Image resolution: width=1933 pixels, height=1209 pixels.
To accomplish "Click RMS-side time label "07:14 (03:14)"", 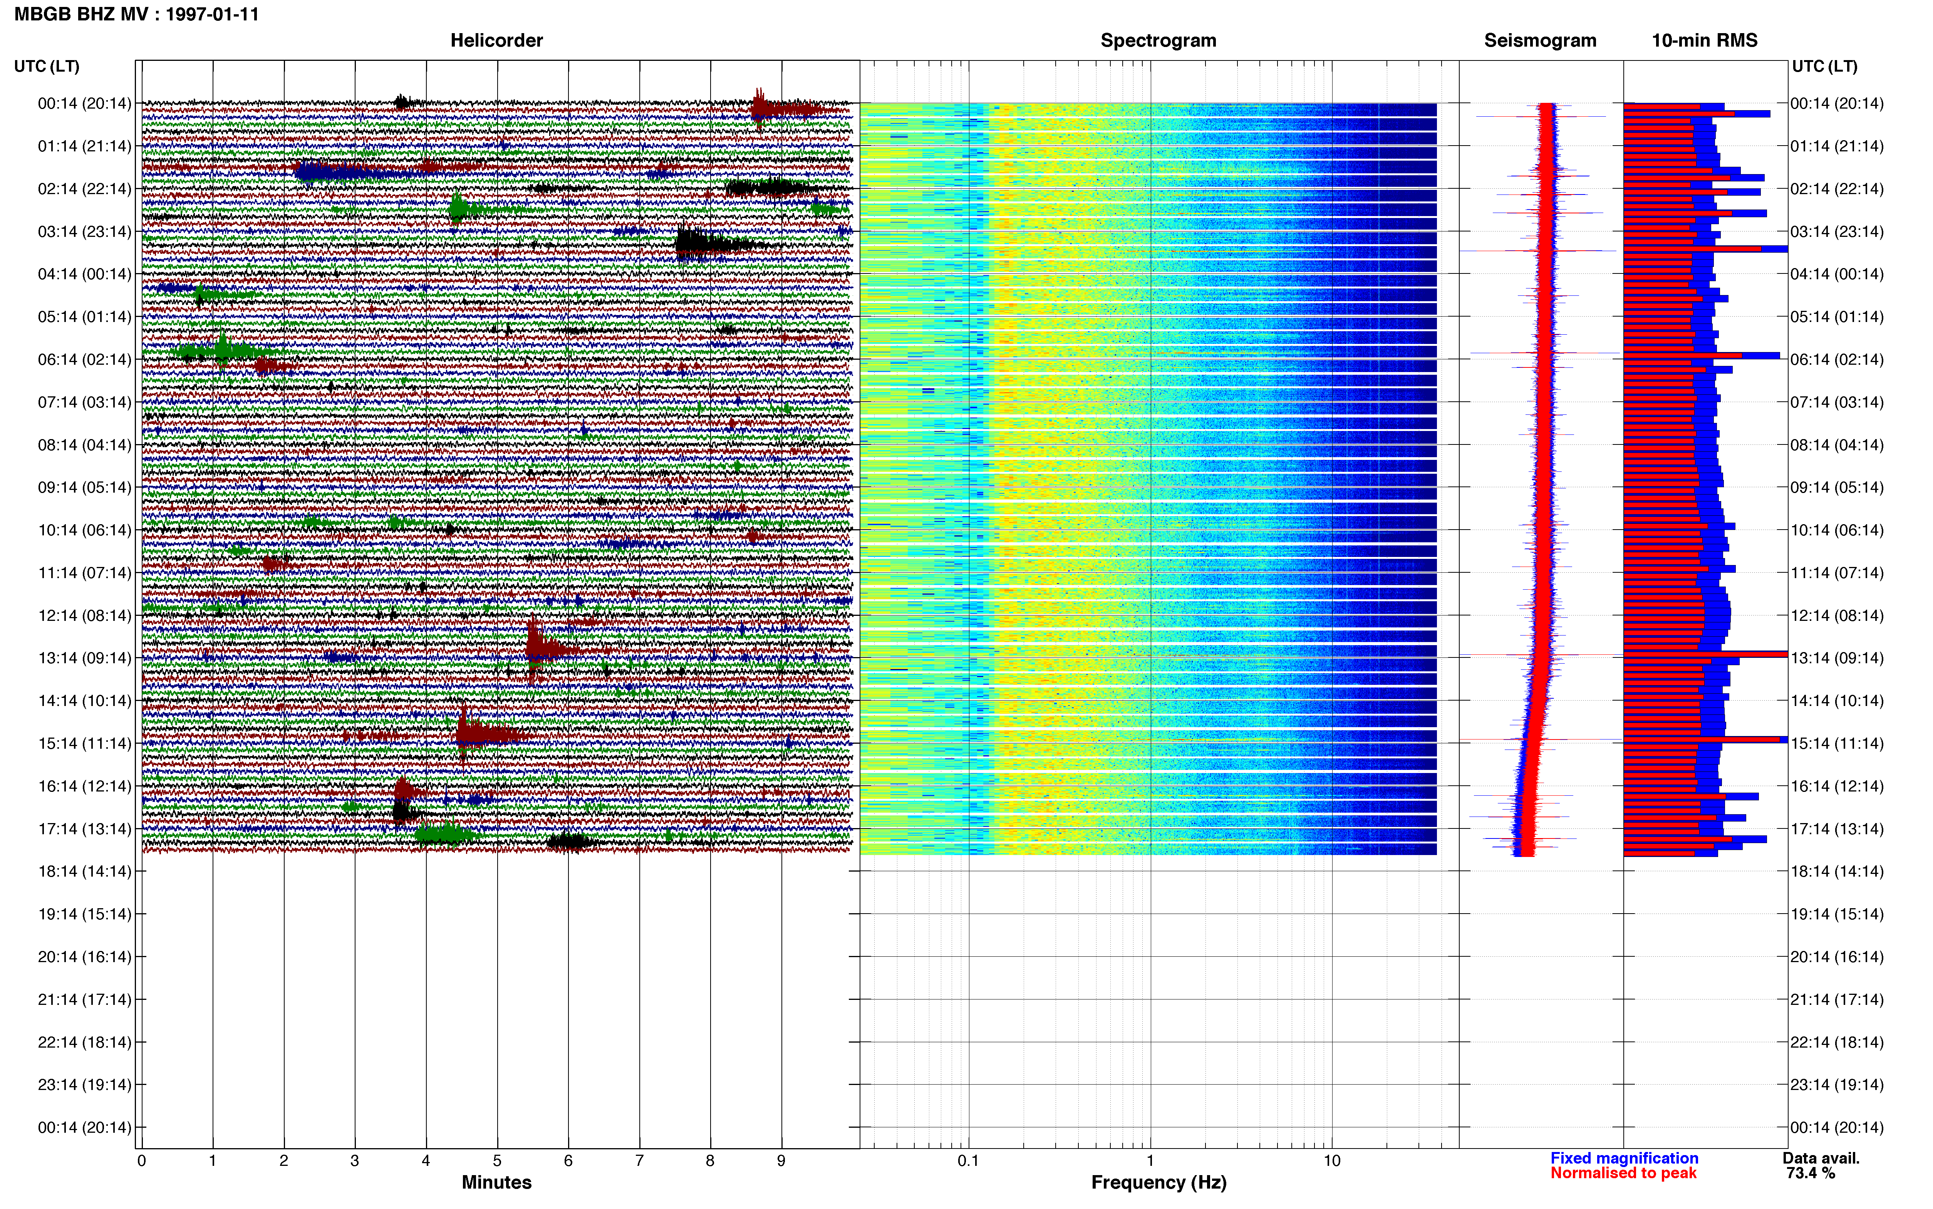I will [1837, 402].
